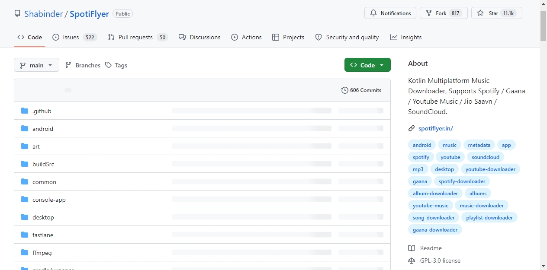Click the gaana topic tag
The image size is (547, 270).
(420, 181)
